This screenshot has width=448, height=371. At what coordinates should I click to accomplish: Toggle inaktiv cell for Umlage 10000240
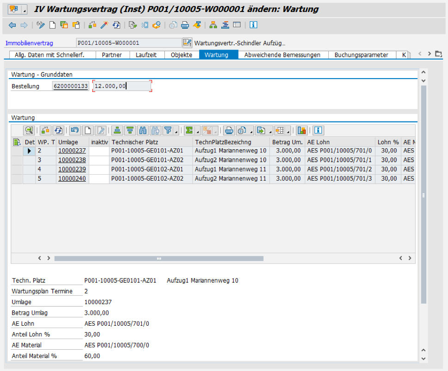(x=99, y=178)
